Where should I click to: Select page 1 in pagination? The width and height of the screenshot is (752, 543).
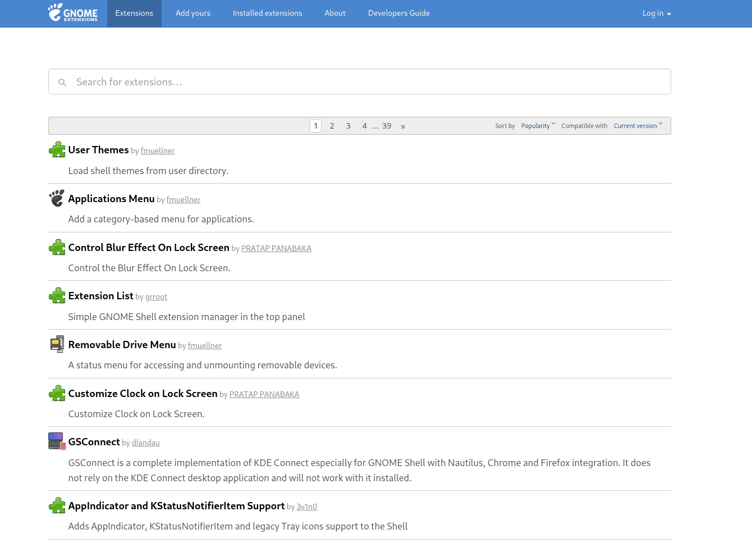(x=316, y=126)
